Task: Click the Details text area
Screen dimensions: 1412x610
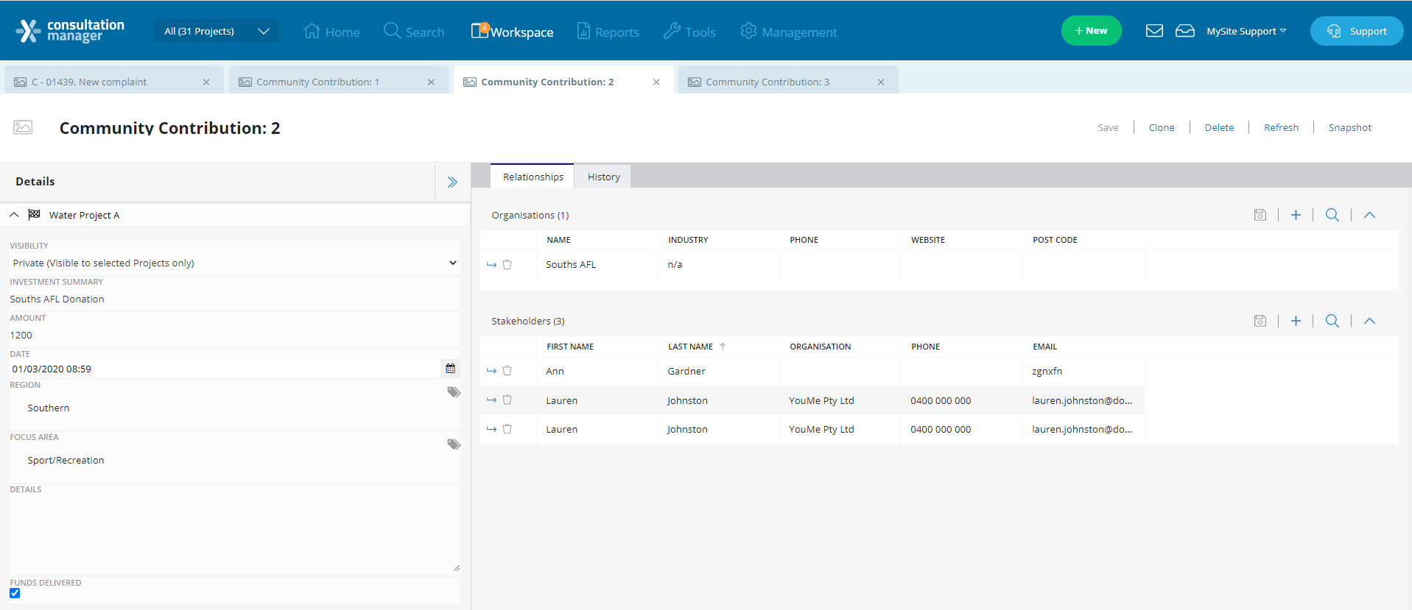Action: tap(235, 534)
